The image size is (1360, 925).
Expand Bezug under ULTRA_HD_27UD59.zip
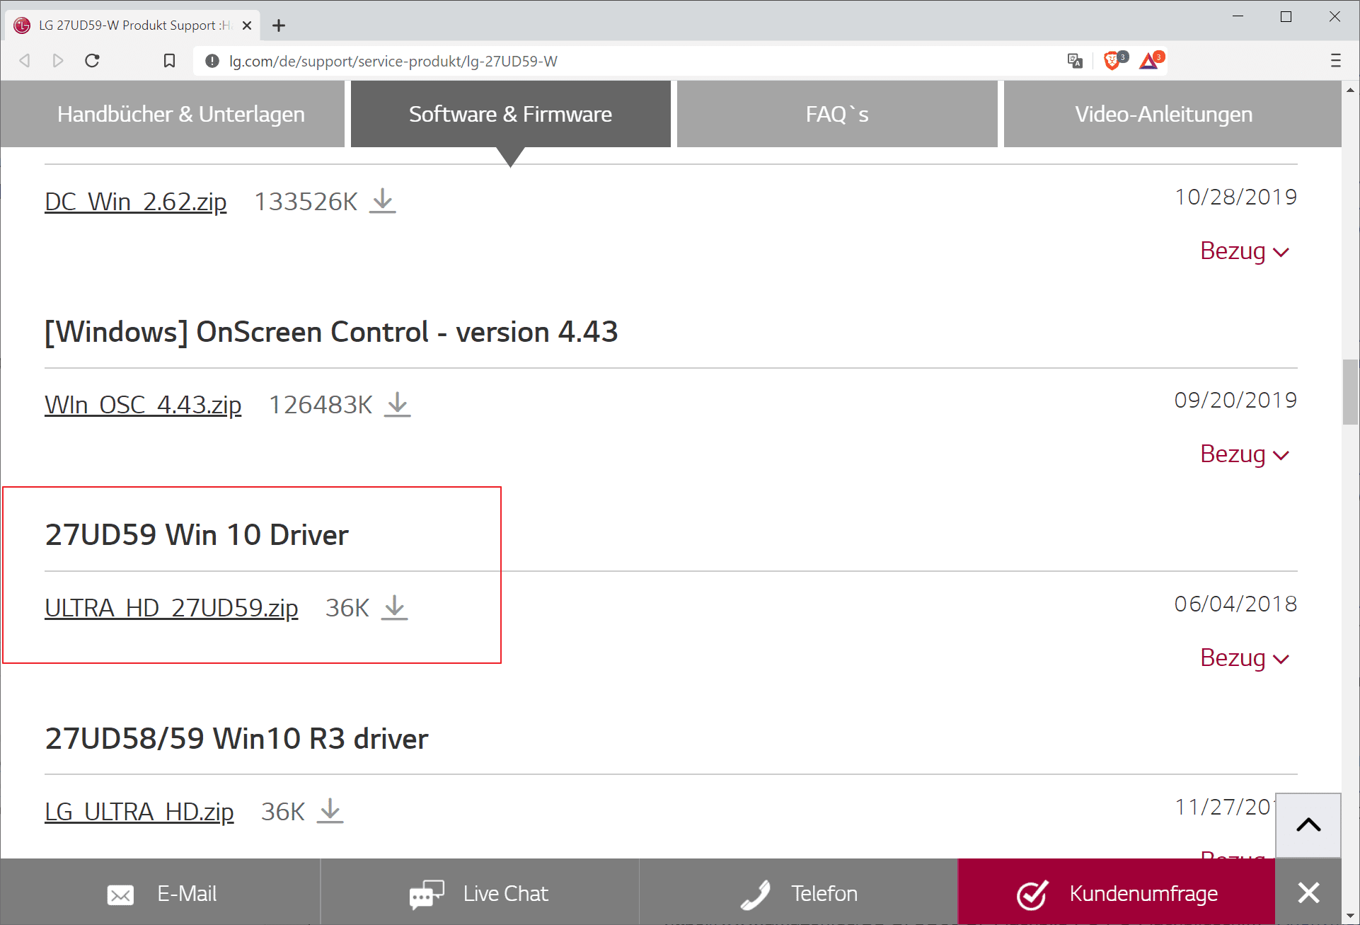[x=1245, y=658]
